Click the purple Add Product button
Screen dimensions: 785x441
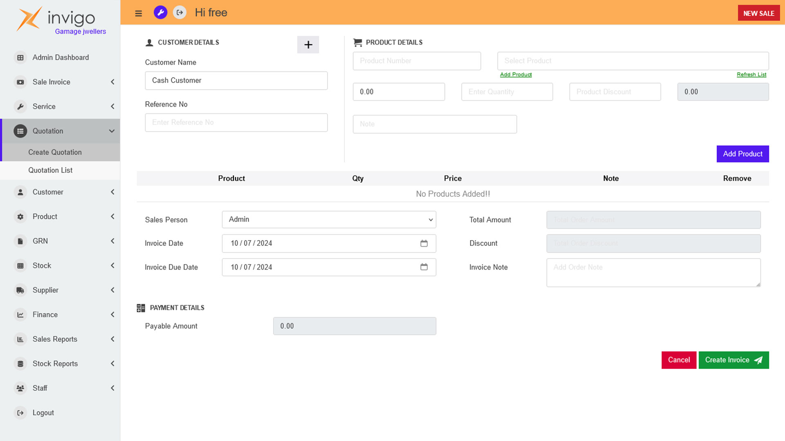point(742,154)
